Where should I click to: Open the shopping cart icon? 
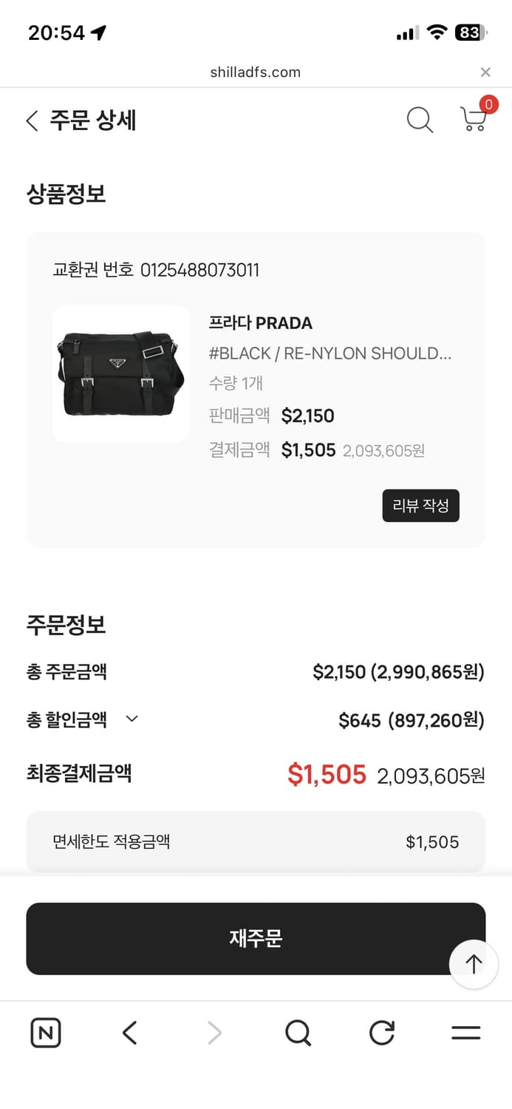[474, 119]
